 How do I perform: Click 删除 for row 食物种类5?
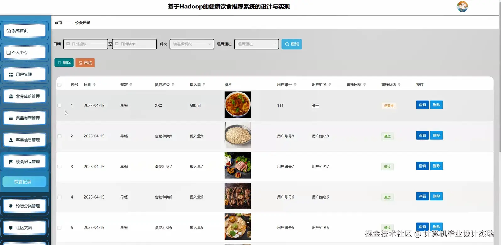[436, 227]
